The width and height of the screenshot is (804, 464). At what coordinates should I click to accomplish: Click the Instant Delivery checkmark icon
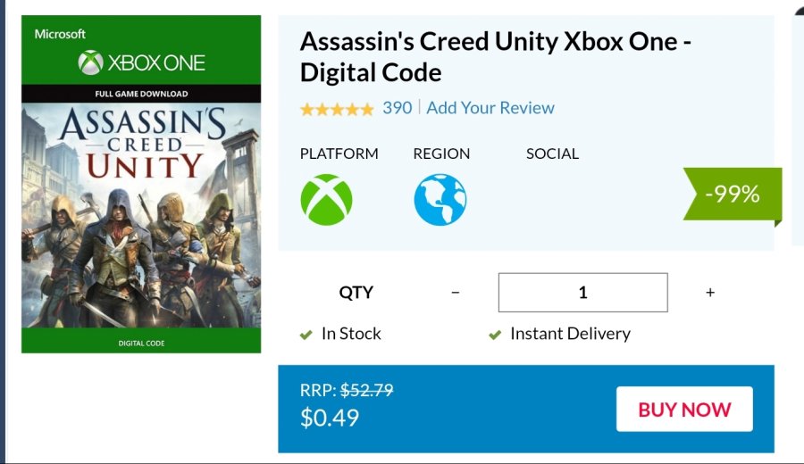point(494,335)
